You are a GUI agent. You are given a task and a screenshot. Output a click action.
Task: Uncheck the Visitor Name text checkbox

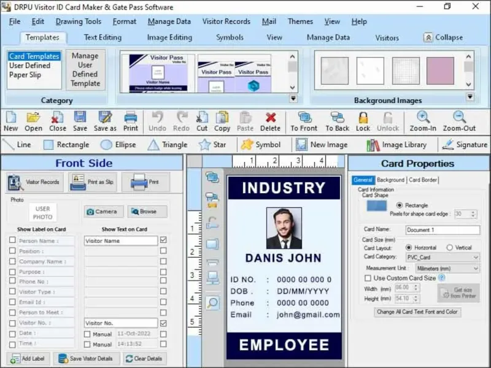point(163,240)
